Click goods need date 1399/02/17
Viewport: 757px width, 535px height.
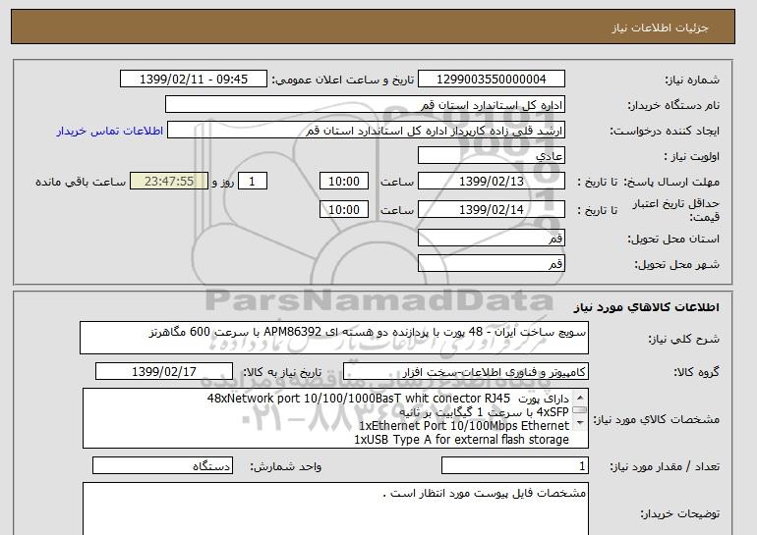pyautogui.click(x=164, y=372)
